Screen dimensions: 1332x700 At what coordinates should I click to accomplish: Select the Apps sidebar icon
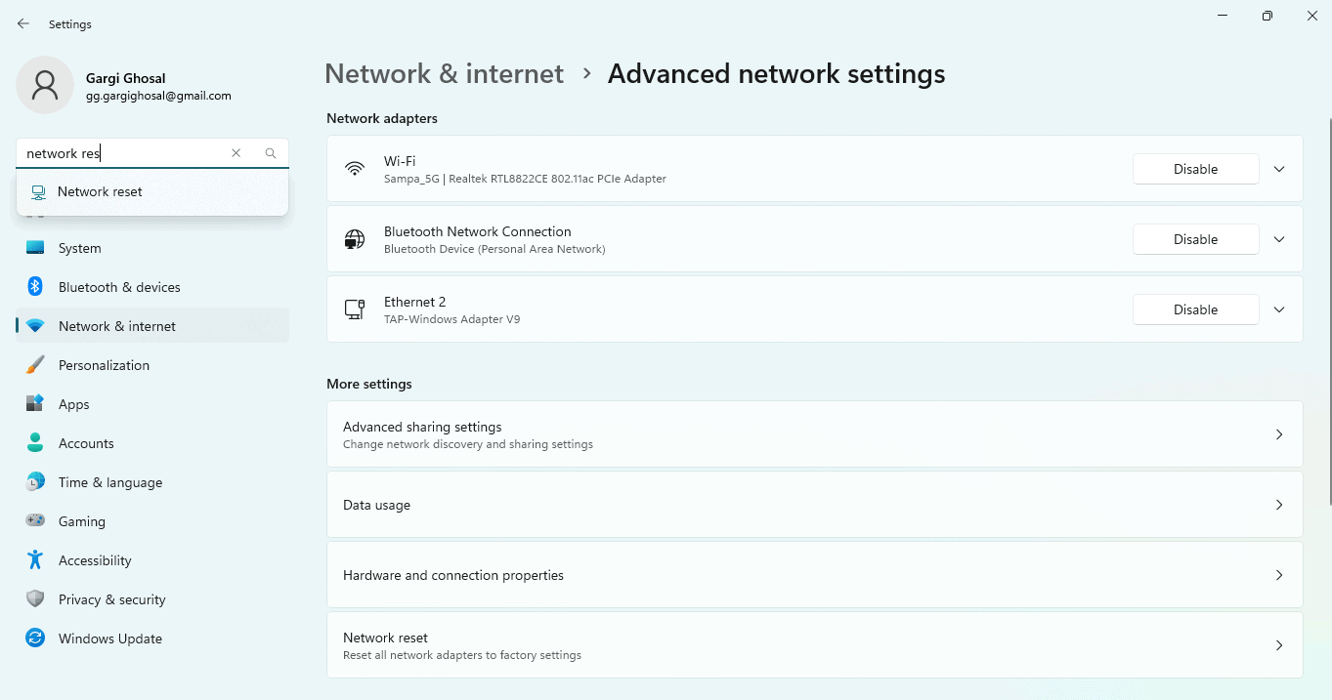click(35, 404)
